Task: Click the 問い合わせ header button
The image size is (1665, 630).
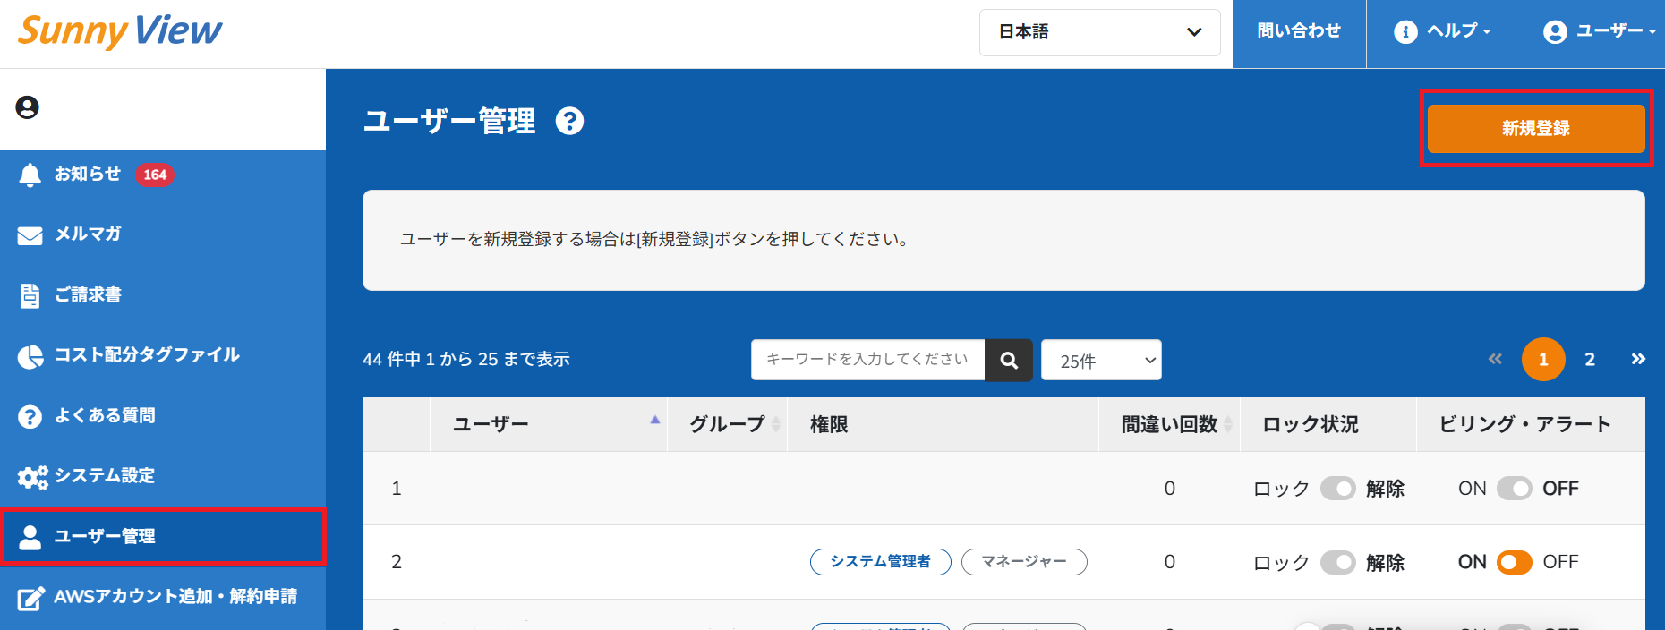Action: point(1299,32)
